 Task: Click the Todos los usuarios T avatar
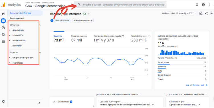52,20
